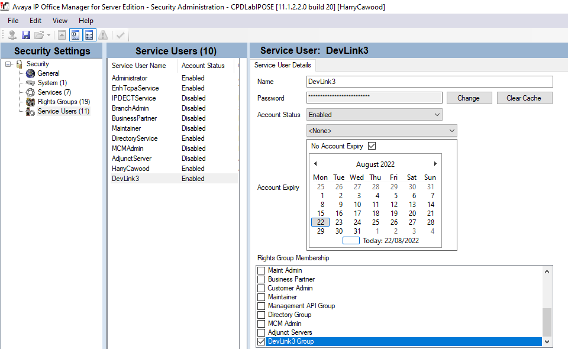Click the globe icon next to General

click(31, 73)
